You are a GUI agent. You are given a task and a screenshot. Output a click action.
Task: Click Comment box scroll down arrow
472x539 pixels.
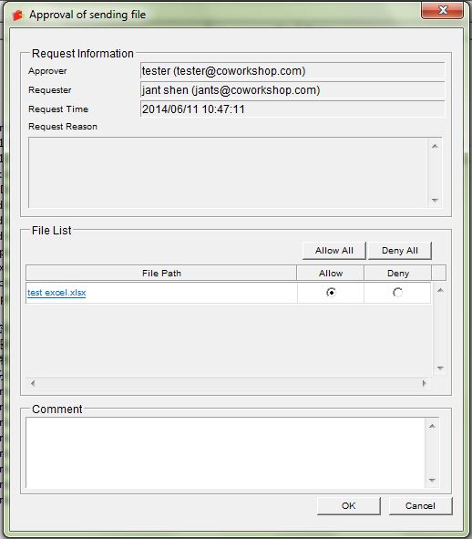[x=432, y=481]
